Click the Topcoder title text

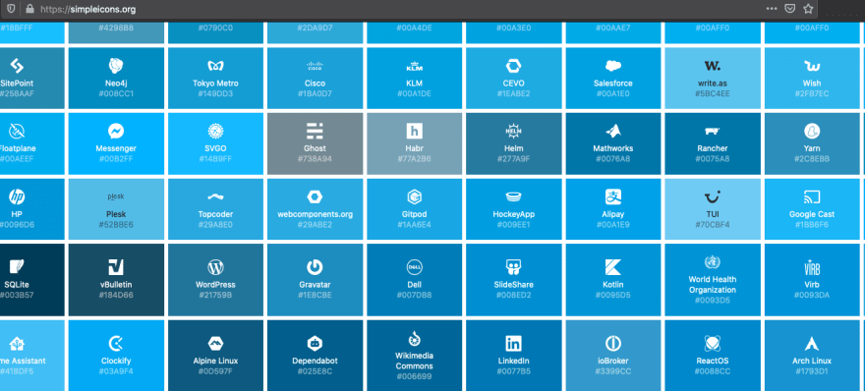click(x=215, y=214)
